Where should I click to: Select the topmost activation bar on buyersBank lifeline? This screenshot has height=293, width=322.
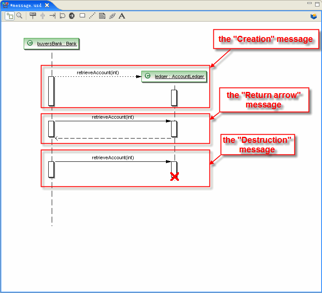pos(51,91)
